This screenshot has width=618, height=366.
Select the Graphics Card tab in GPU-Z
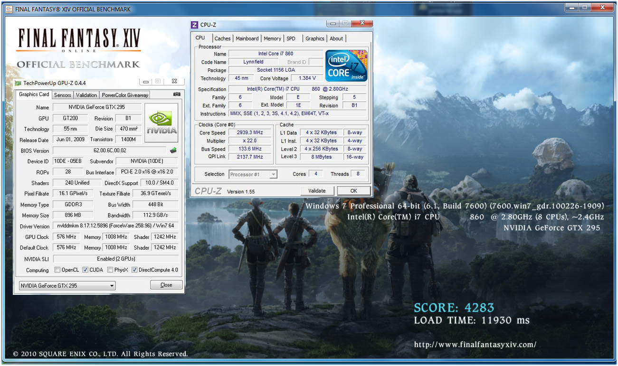[34, 94]
